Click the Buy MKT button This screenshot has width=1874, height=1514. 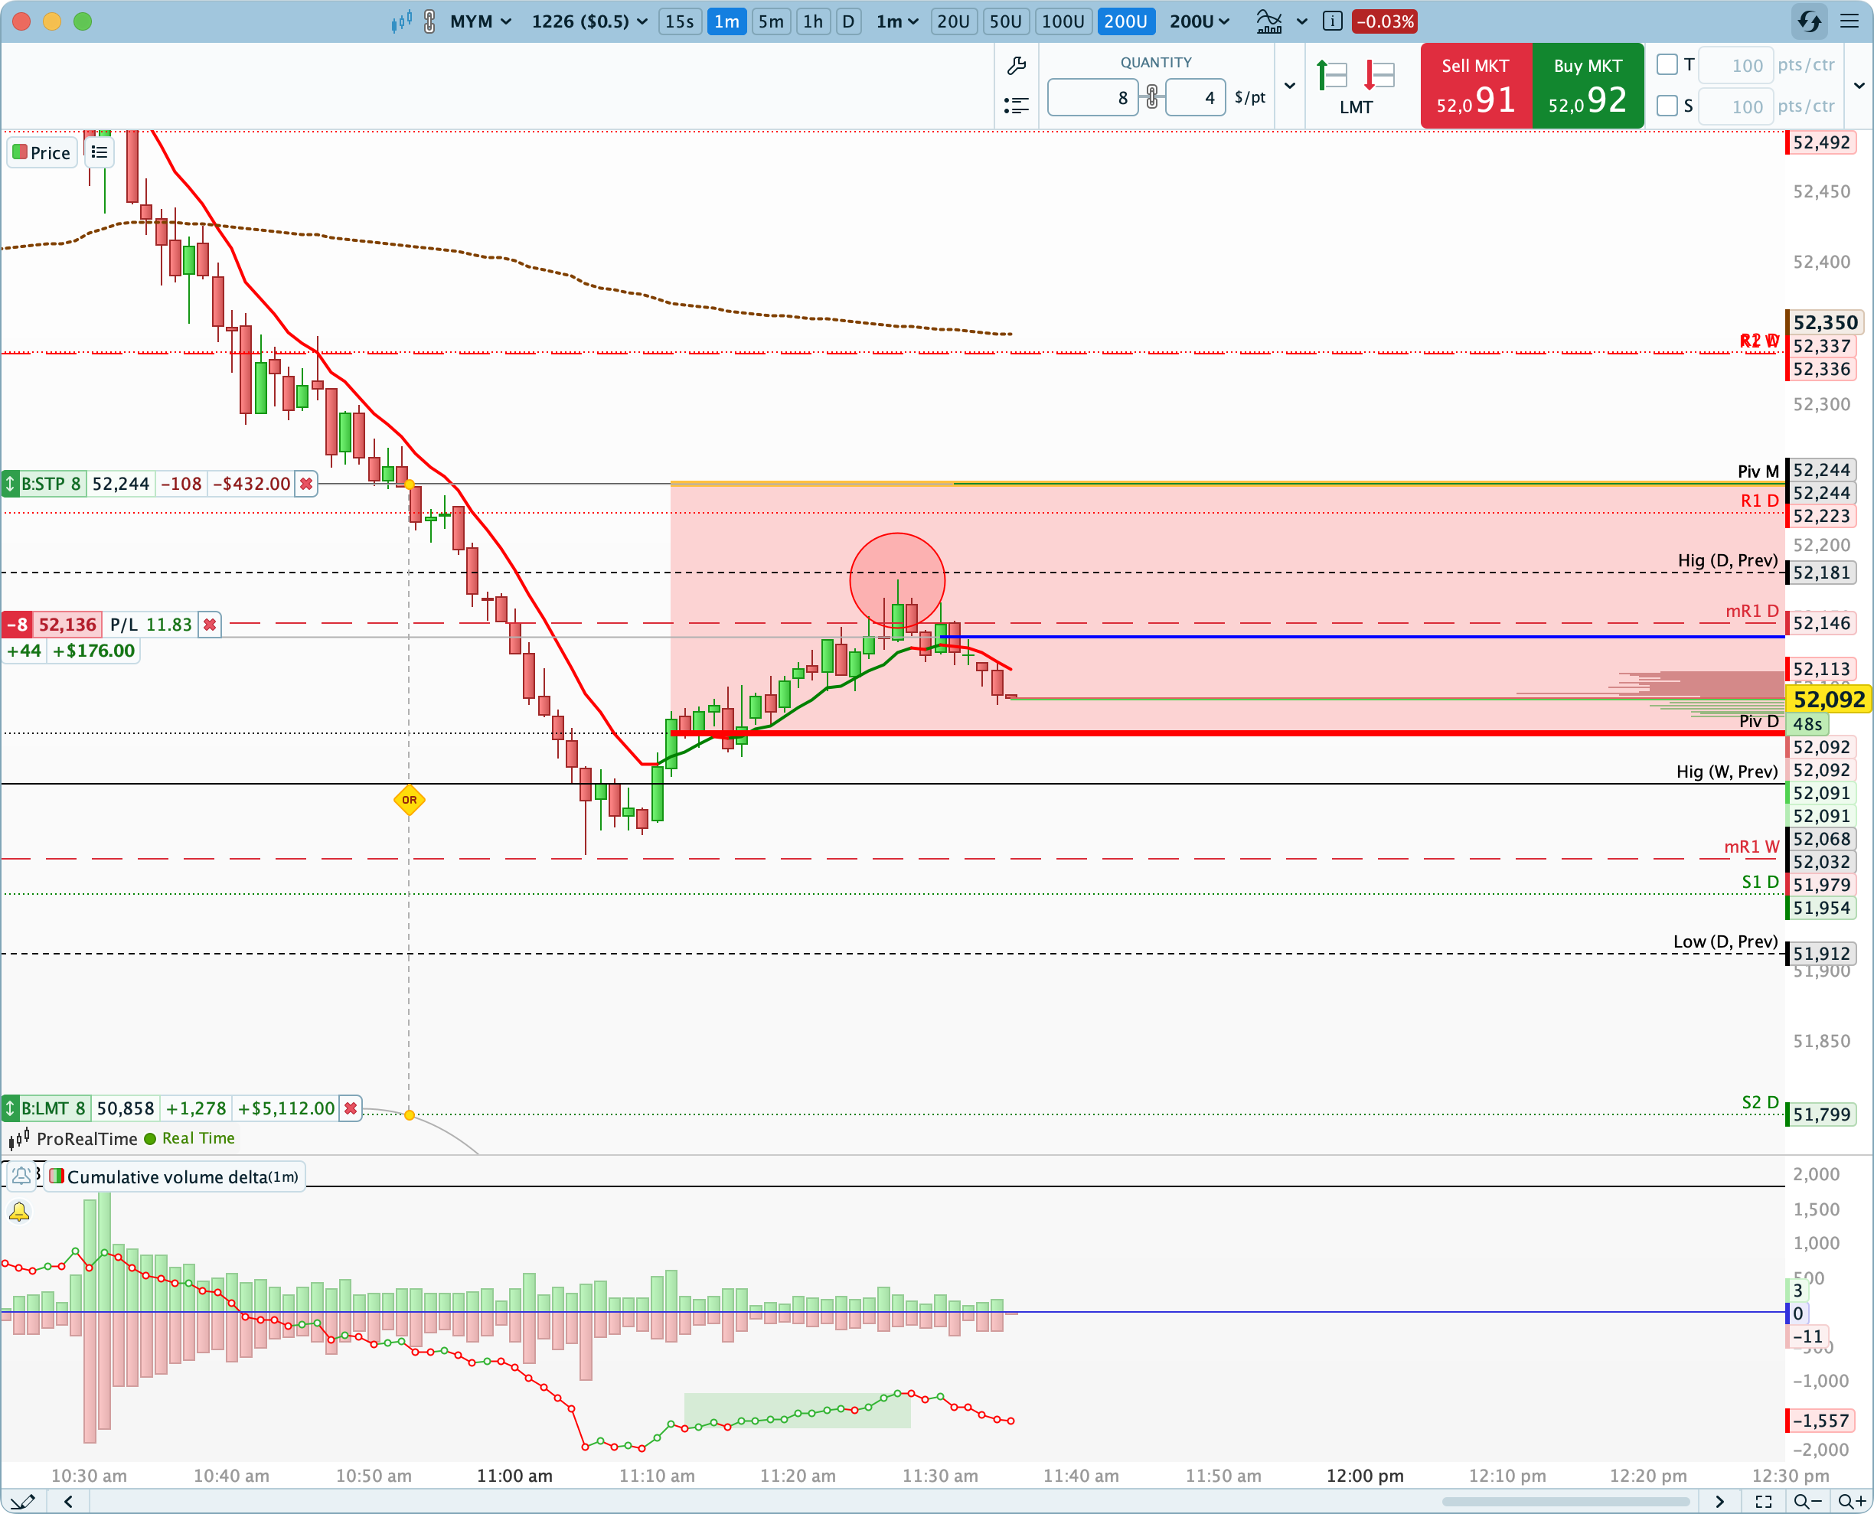pos(1588,86)
